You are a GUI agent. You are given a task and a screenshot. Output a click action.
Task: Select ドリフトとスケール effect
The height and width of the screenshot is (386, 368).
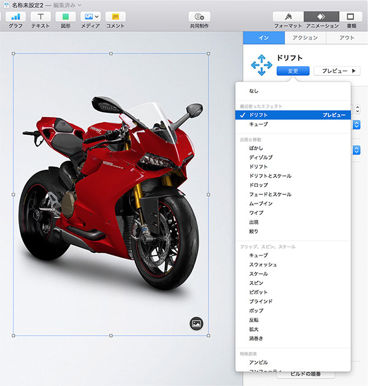(x=293, y=176)
